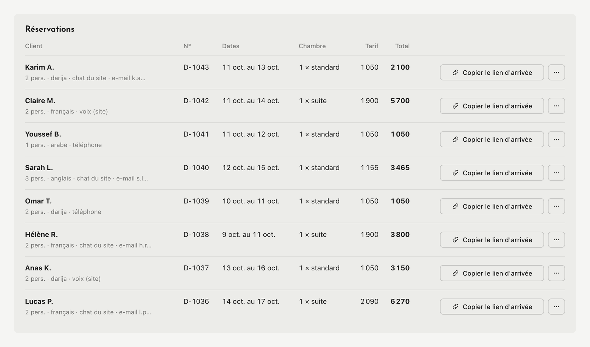Copy arrival link for Omar T.
This screenshot has width=590, height=347.
coord(492,206)
